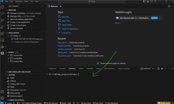174x104 pixels.
Task: Open Get Started with C++ walkthrough
Action: (x=139, y=18)
